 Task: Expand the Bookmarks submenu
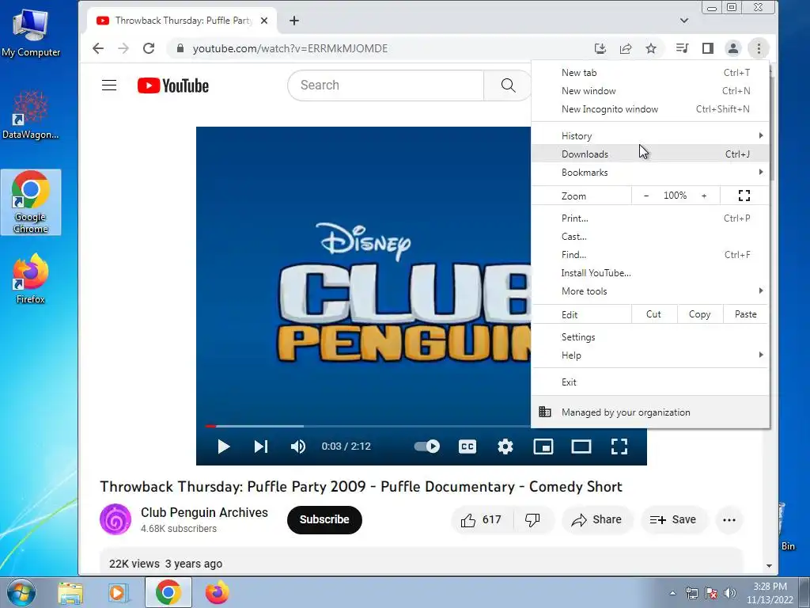(x=650, y=172)
